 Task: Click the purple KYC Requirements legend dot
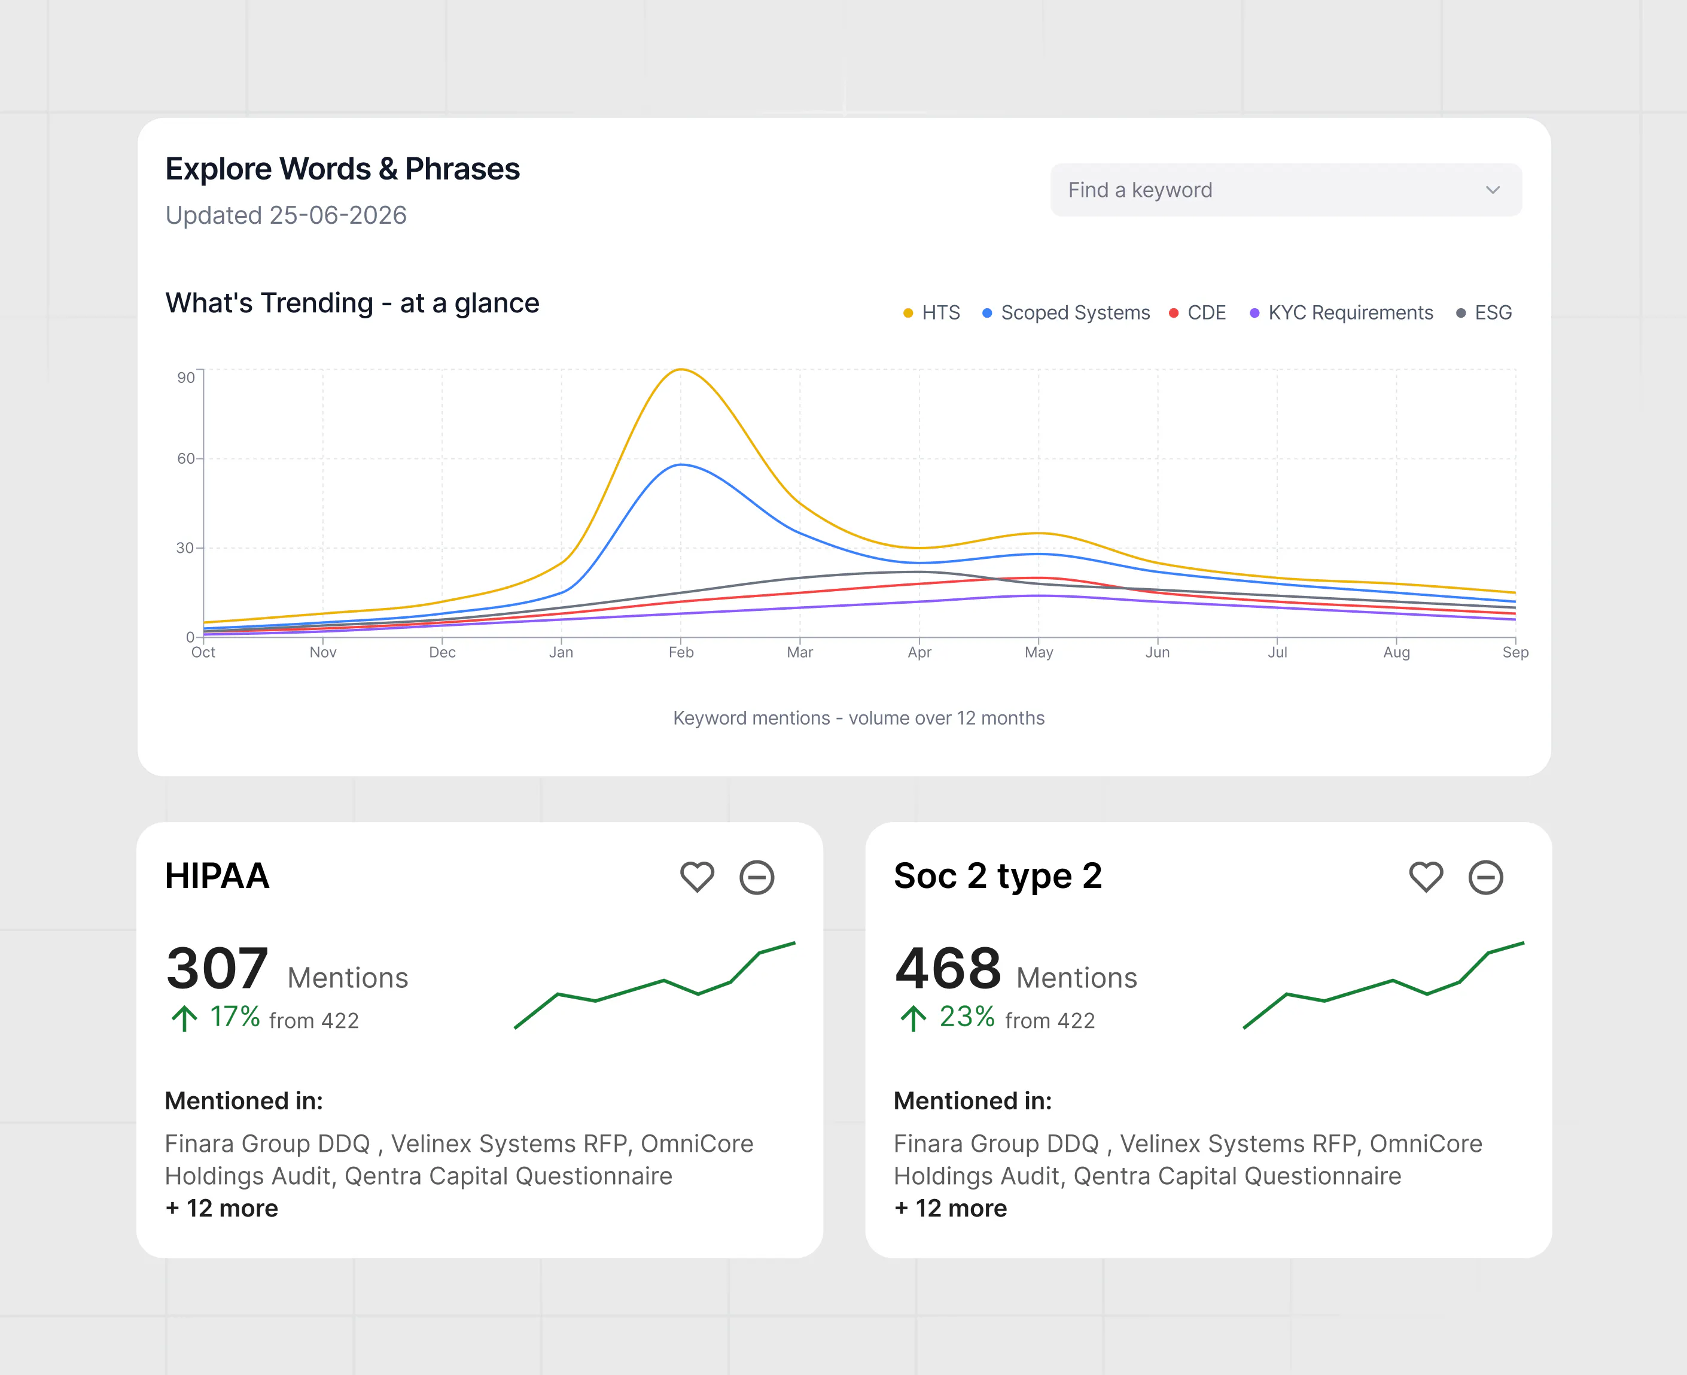(x=1254, y=313)
